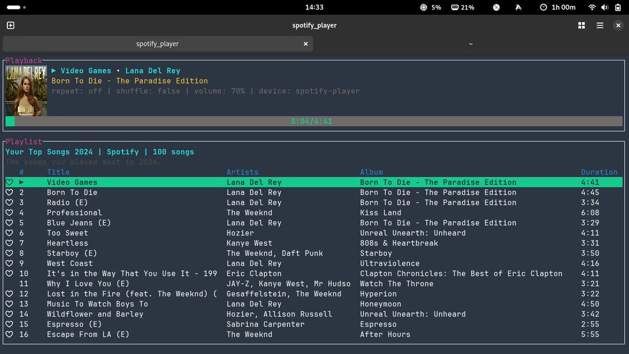Click the heart for Escape From LA (E)
Screen dimensions: 629x354
[9, 335]
